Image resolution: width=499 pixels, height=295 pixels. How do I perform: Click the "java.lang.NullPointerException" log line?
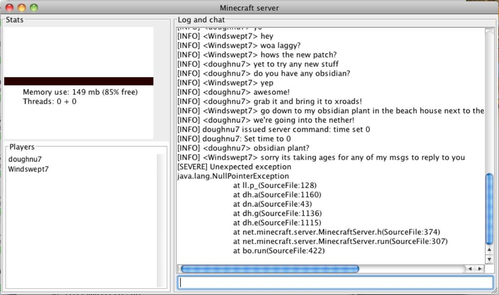pos(233,176)
